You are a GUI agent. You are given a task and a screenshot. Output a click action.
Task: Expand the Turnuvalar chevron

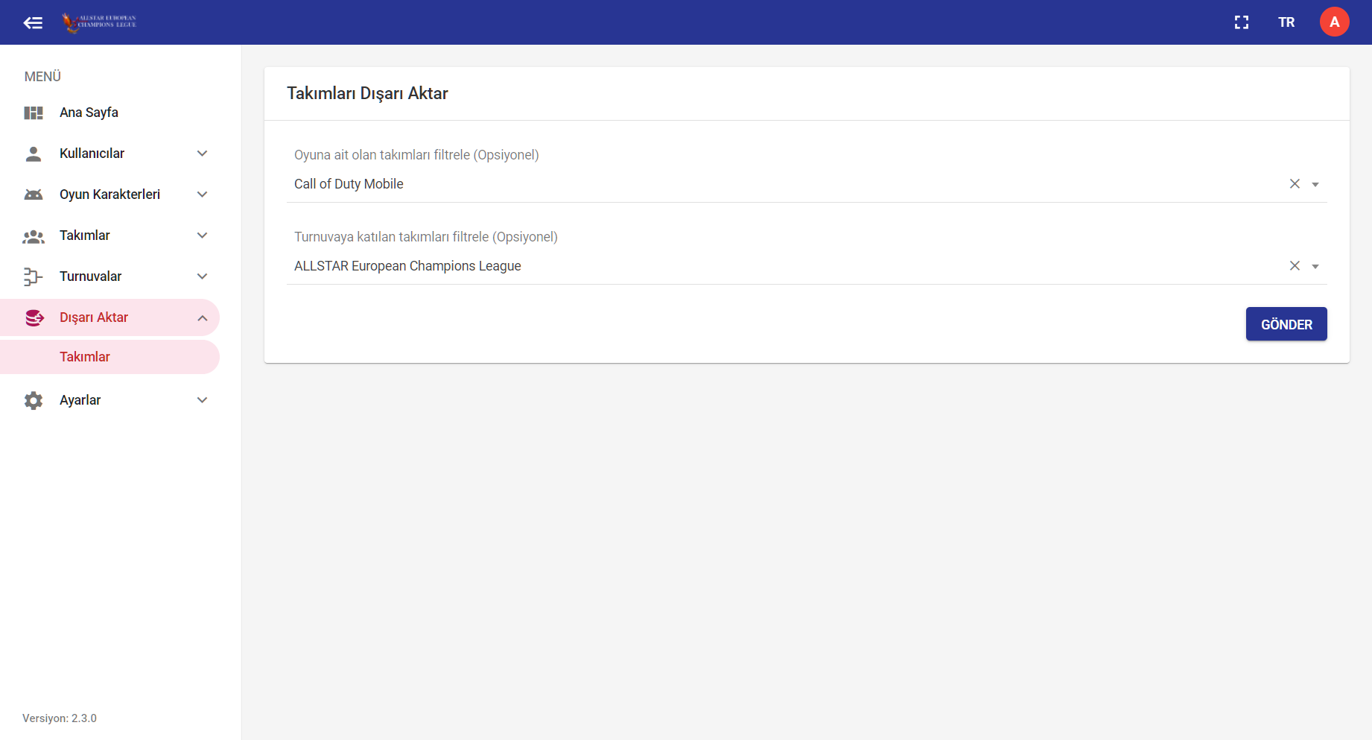pos(202,276)
